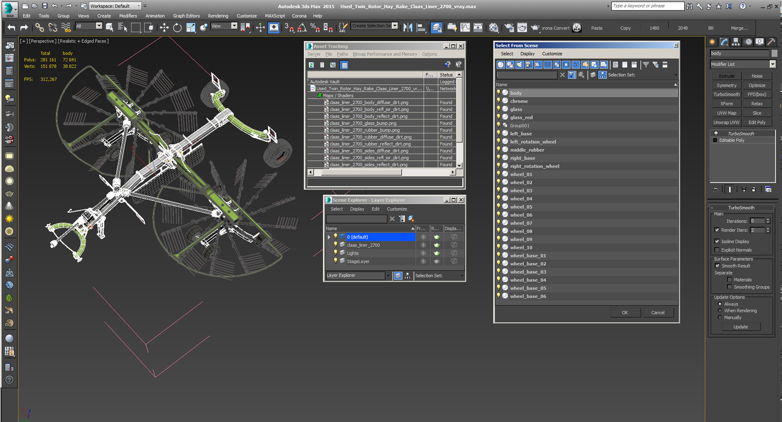Screen dimensions: 782x422
Task: Open Select by Name tool in main toolbar
Action: [x=123, y=27]
